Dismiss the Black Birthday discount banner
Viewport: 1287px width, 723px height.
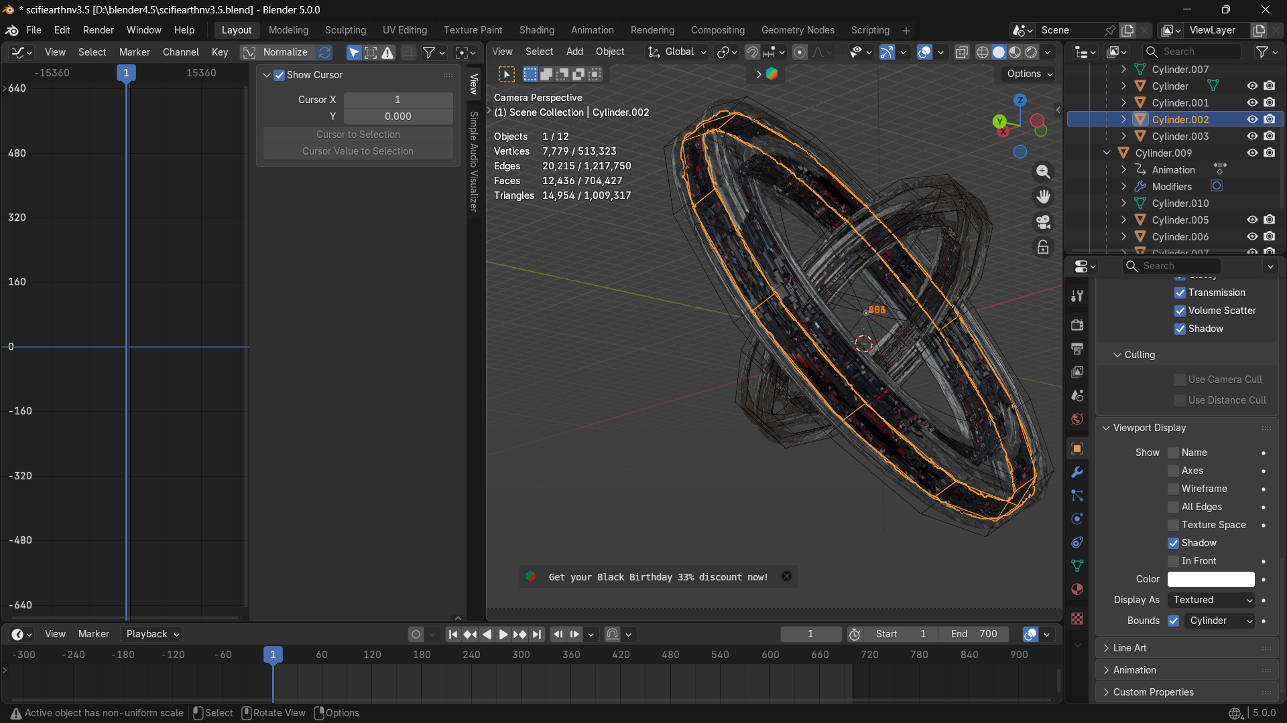787,576
